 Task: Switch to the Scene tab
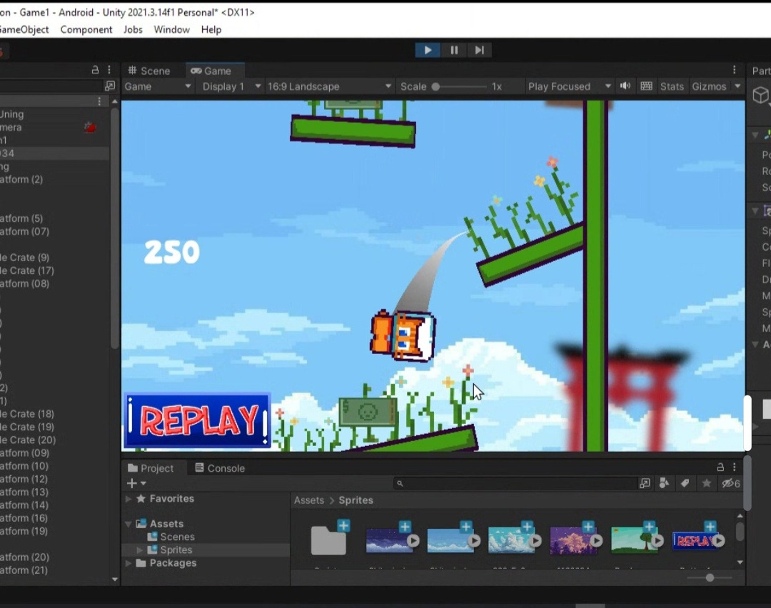click(149, 71)
